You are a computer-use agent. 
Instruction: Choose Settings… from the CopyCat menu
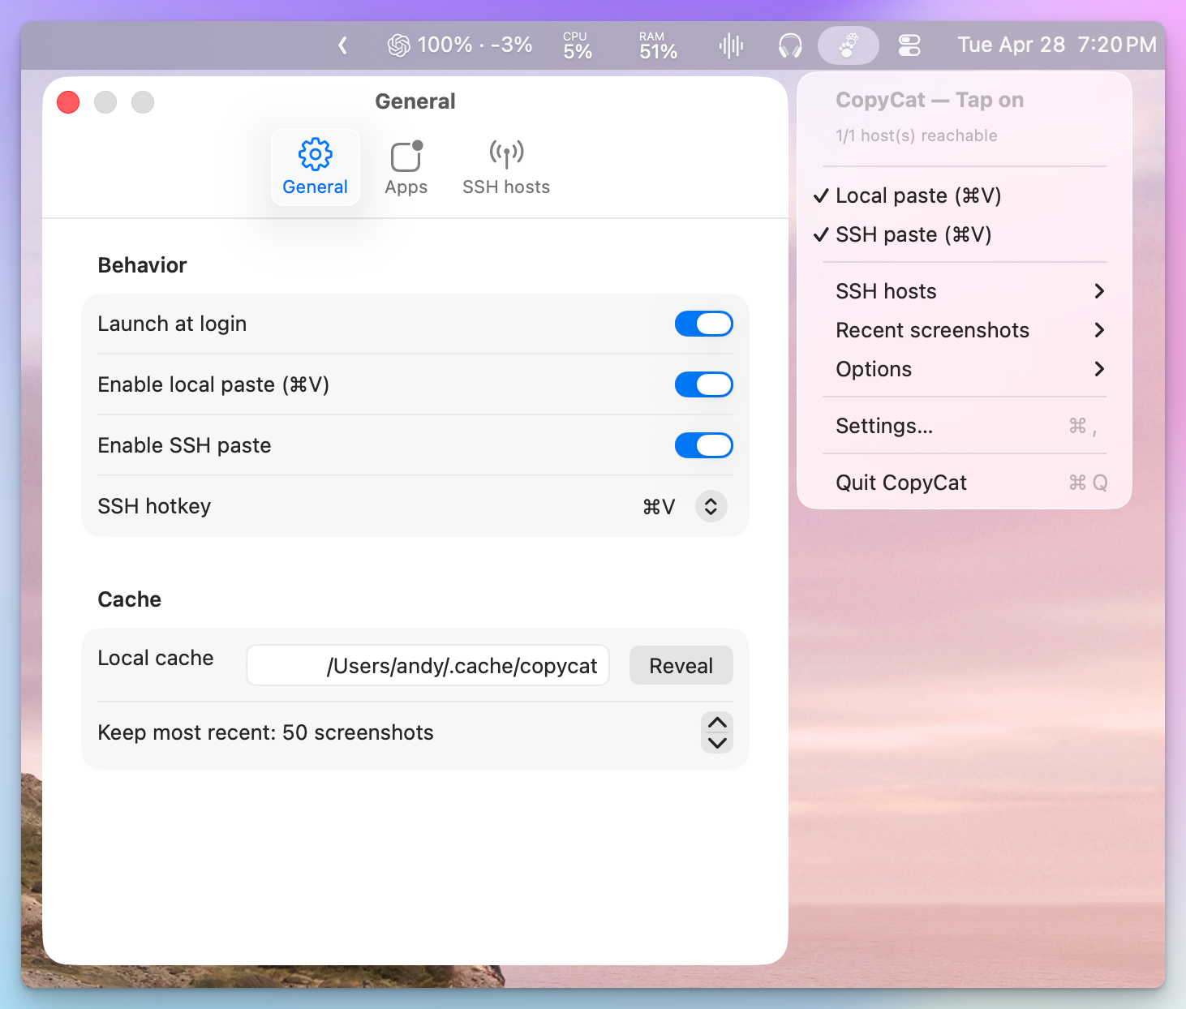pyautogui.click(x=964, y=426)
